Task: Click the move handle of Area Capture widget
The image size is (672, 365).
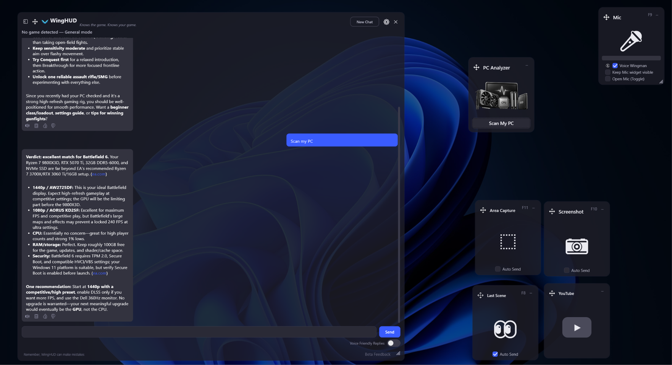Action: [x=483, y=210]
